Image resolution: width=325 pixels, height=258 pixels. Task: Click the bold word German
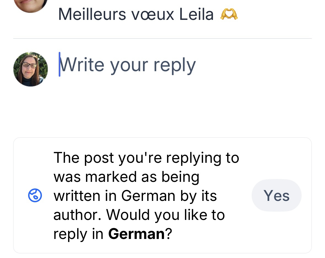(x=136, y=234)
